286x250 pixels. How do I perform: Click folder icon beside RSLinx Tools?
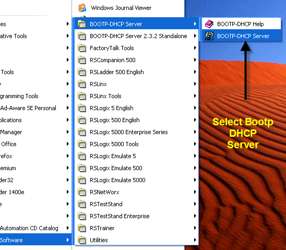tap(82, 96)
